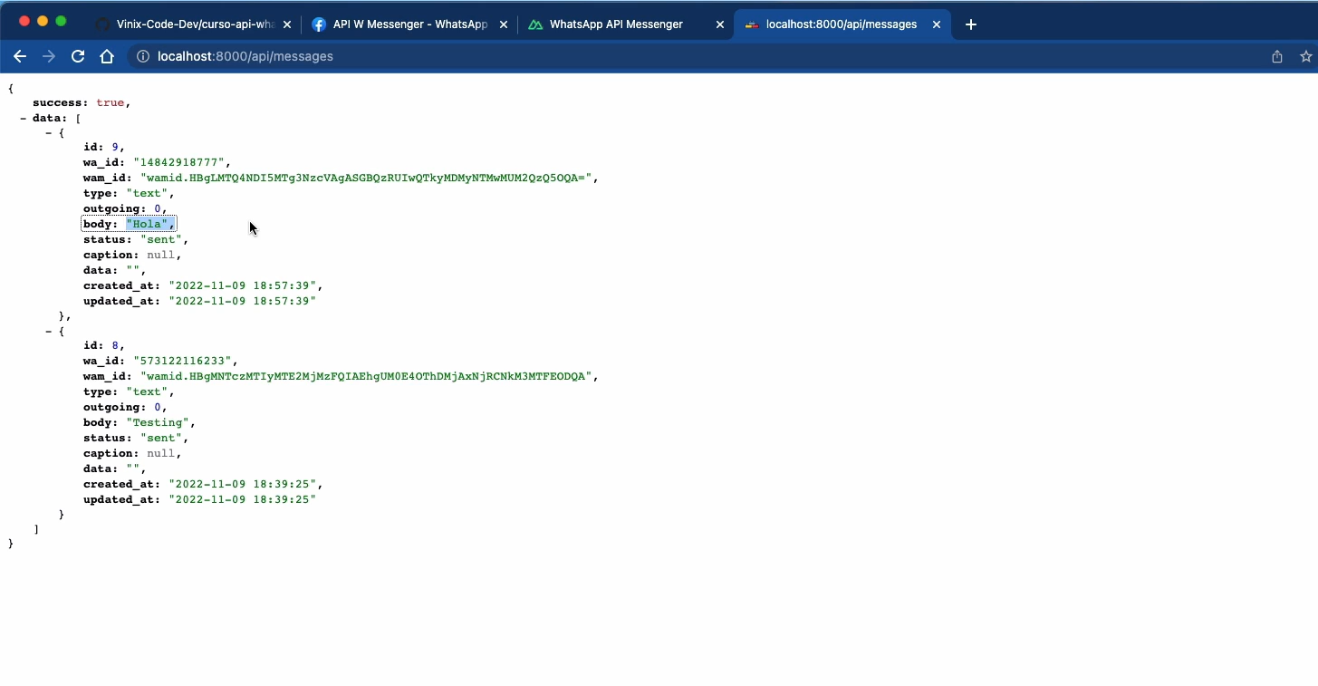Open the browser home page
The height and width of the screenshot is (686, 1318).
[107, 56]
